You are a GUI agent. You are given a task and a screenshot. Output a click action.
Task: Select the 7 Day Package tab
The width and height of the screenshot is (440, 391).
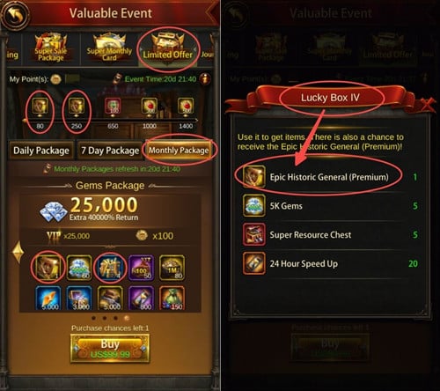point(110,151)
